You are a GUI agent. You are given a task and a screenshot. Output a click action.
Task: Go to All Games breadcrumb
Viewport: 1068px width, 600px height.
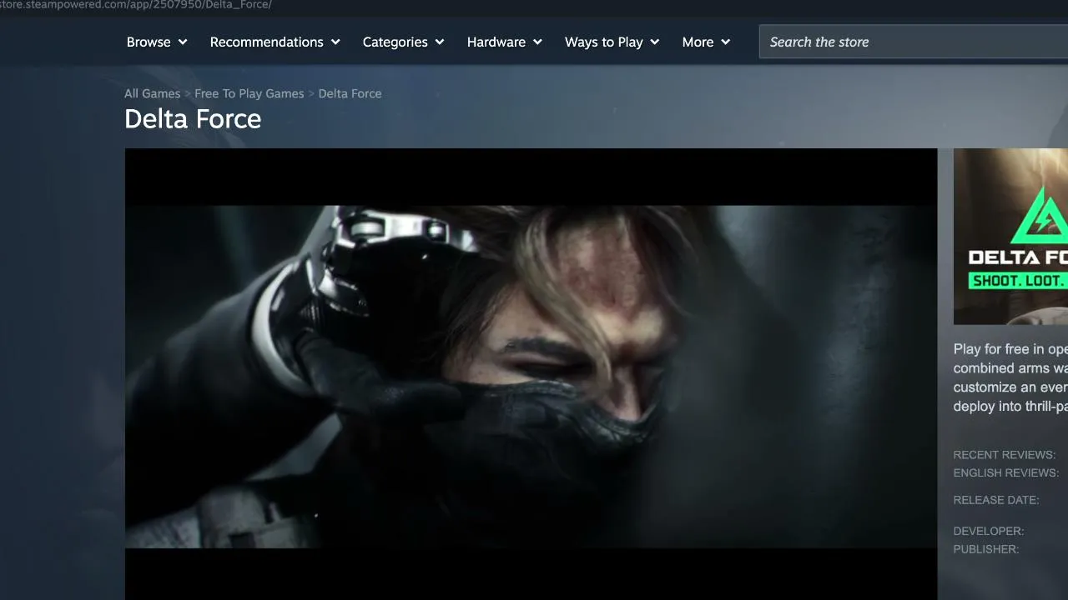(152, 93)
